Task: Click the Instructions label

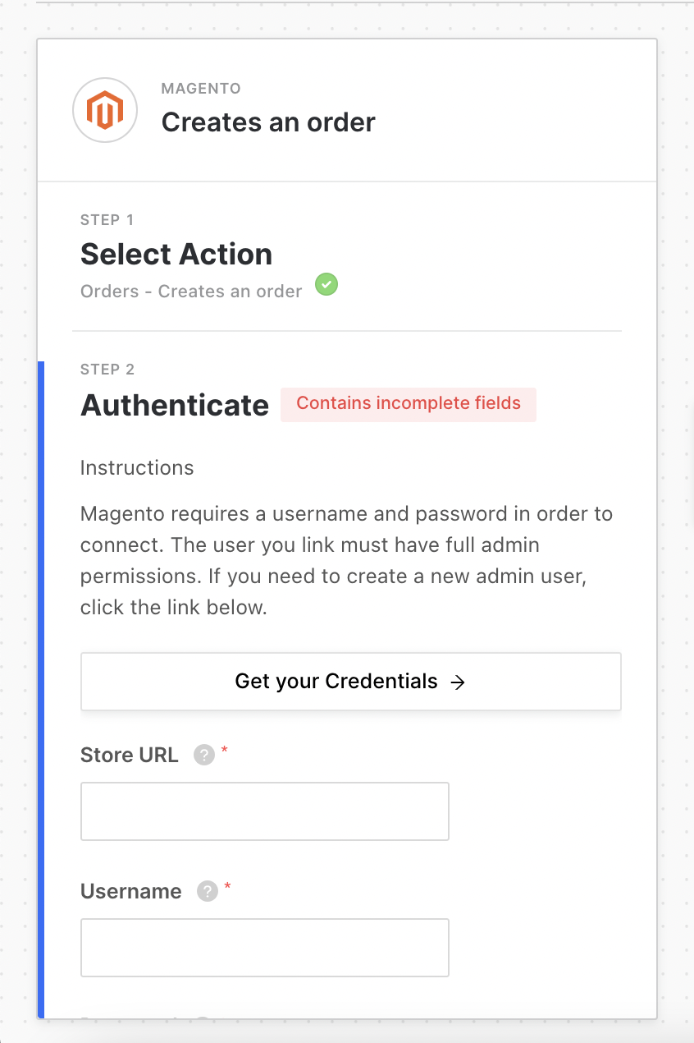Action: pyautogui.click(x=137, y=468)
